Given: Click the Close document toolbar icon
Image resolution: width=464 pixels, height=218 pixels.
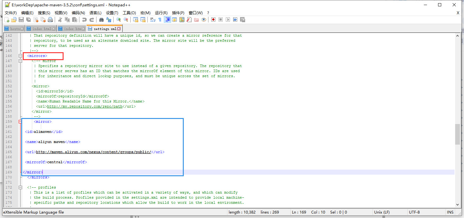Looking at the screenshot, I should pyautogui.click(x=36, y=20).
